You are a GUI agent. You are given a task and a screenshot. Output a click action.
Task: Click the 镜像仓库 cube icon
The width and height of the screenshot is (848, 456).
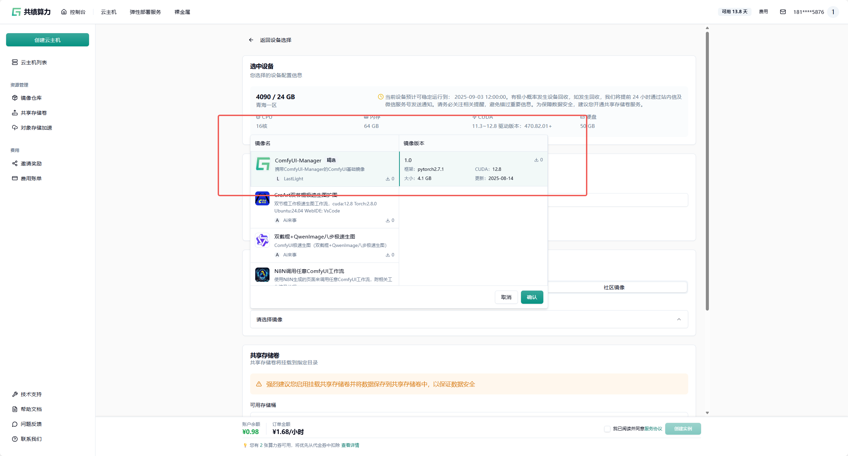[15, 98]
